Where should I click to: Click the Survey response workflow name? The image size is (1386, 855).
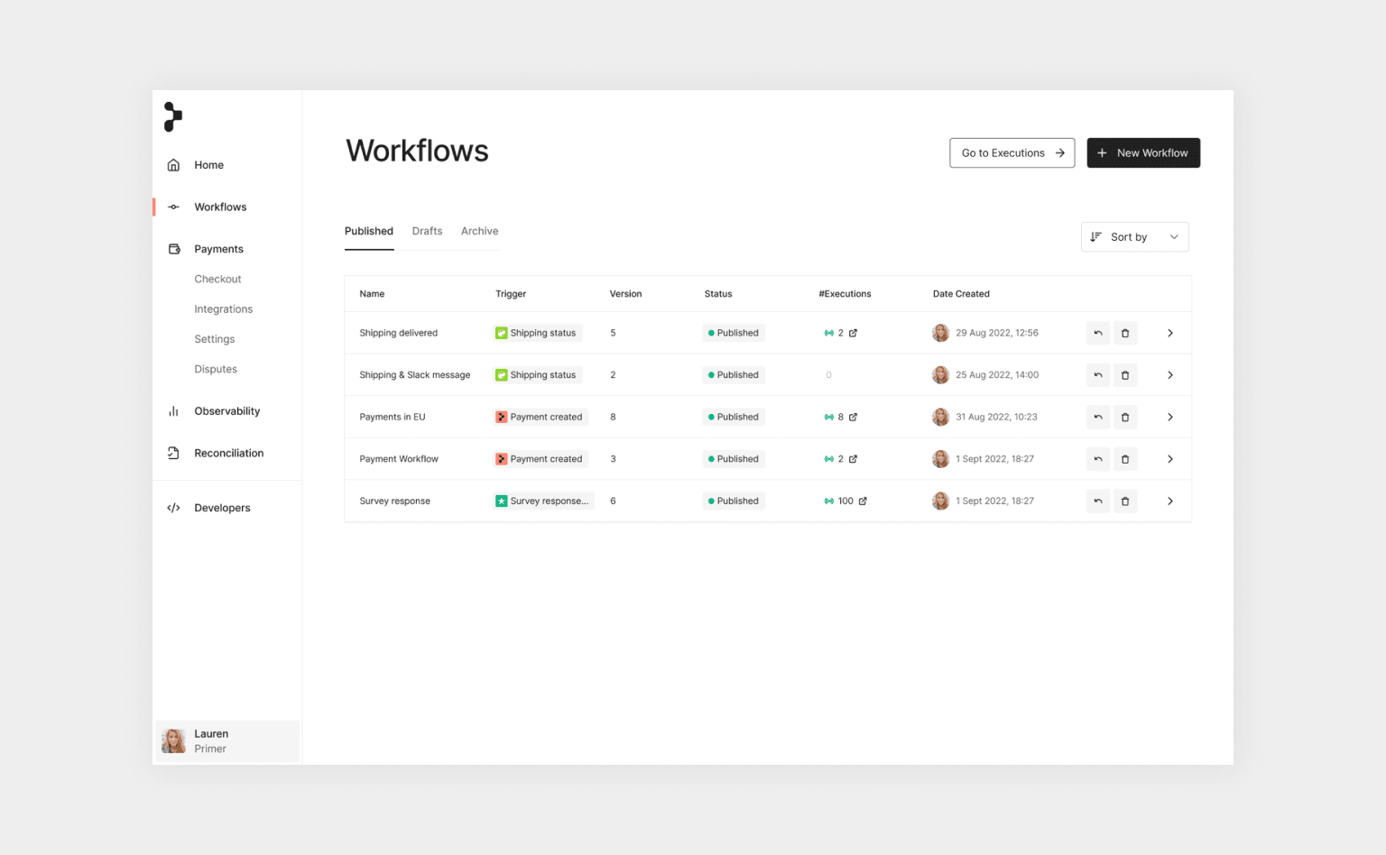394,501
